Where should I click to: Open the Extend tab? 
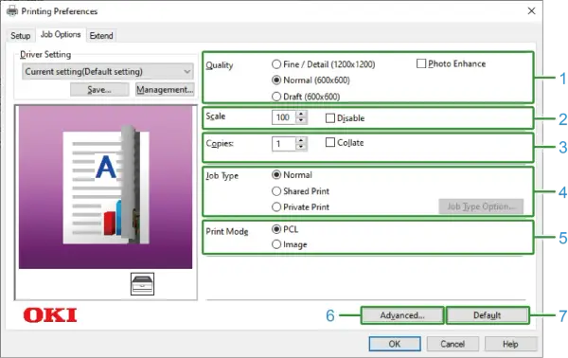(101, 35)
